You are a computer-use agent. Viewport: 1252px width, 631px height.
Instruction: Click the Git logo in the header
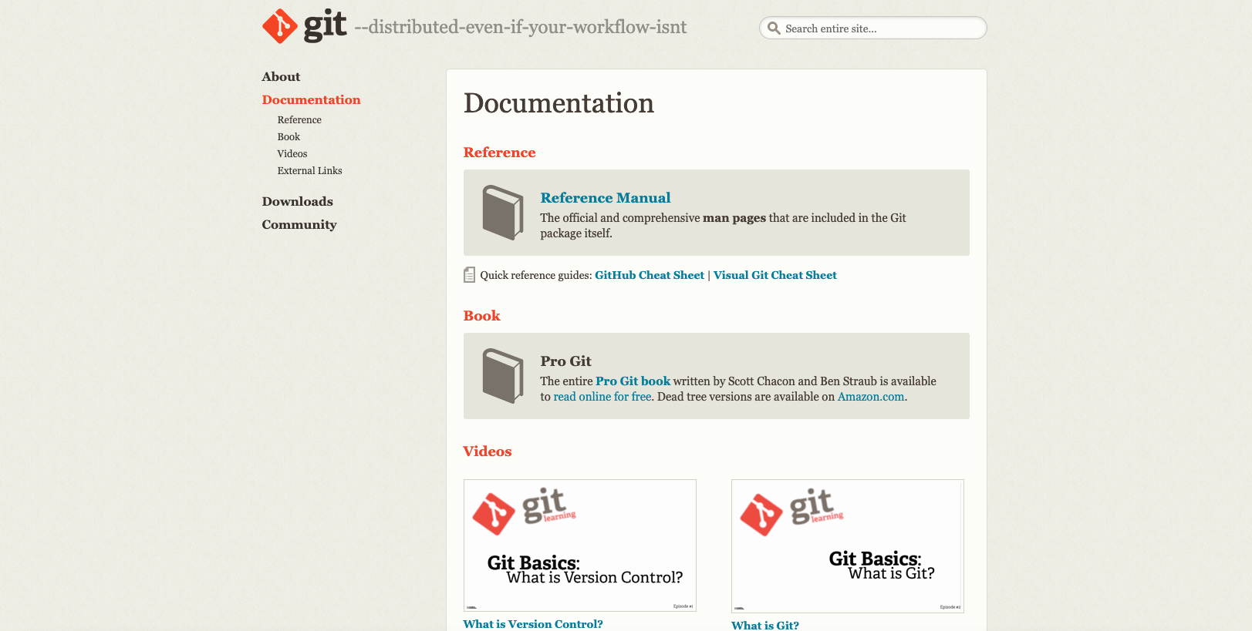(x=305, y=26)
